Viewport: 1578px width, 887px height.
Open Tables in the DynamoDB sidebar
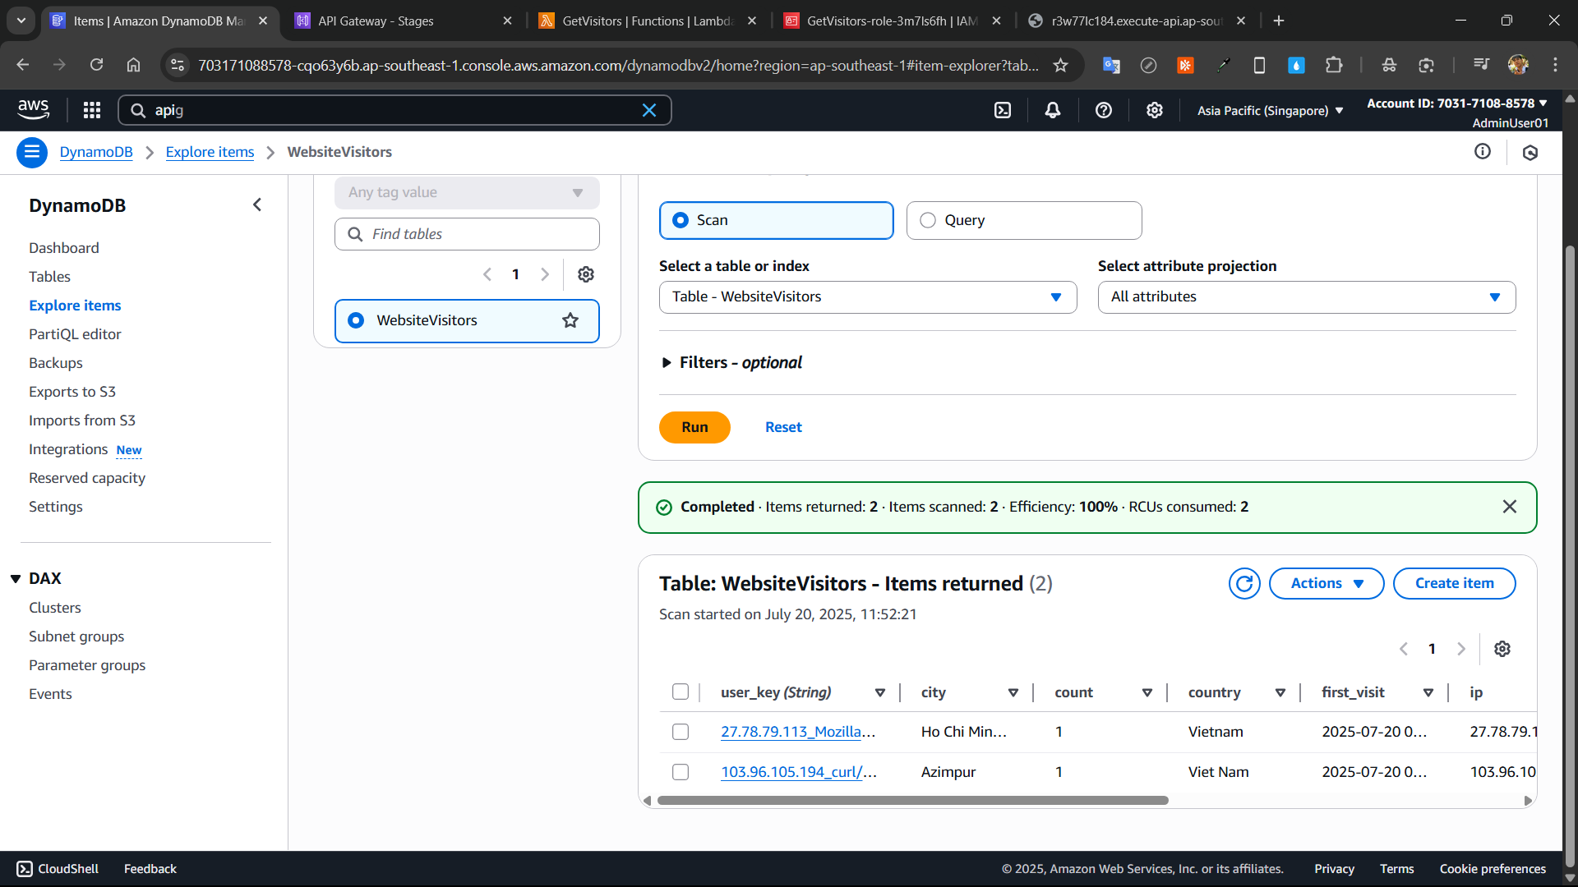49,277
